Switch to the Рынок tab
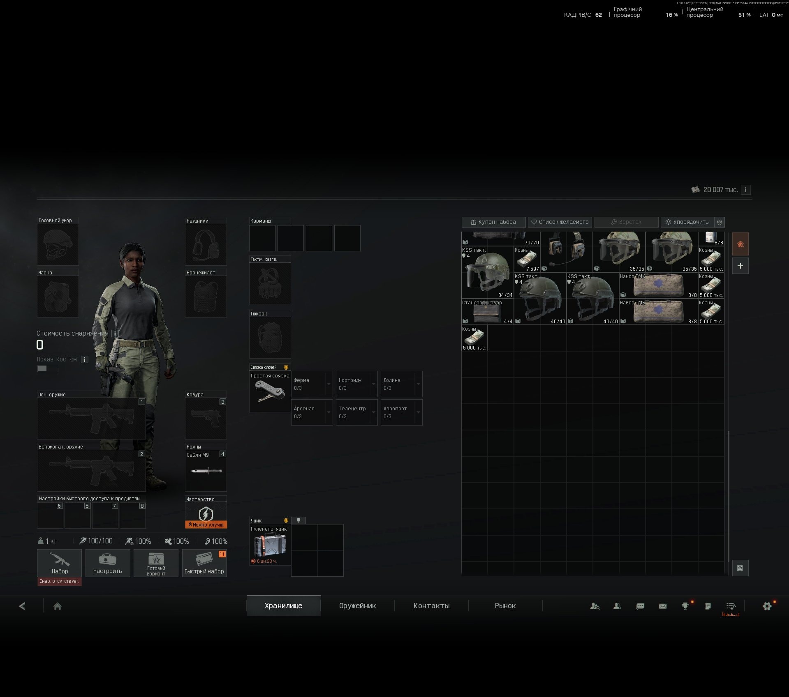789x697 pixels. tap(505, 606)
